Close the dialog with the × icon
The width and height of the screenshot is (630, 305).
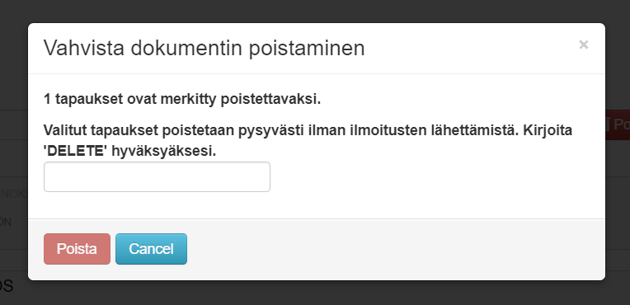pos(583,45)
